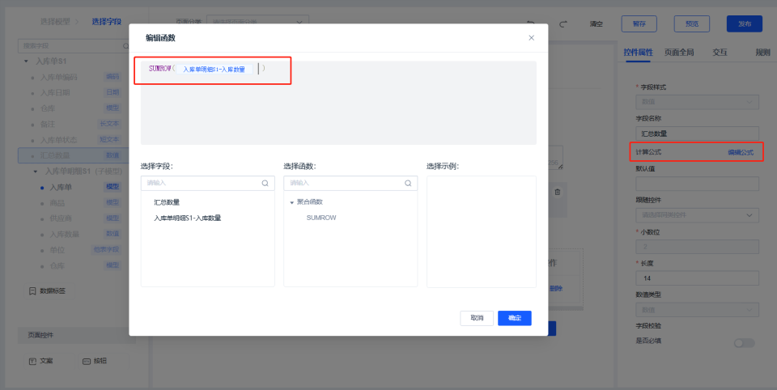Click the 发布 publish button
Image resolution: width=777 pixels, height=390 pixels.
pyautogui.click(x=745, y=23)
